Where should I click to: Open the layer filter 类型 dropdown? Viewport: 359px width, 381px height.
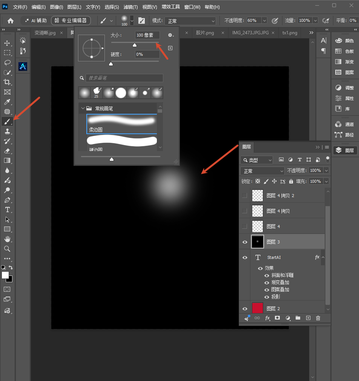coord(256,160)
